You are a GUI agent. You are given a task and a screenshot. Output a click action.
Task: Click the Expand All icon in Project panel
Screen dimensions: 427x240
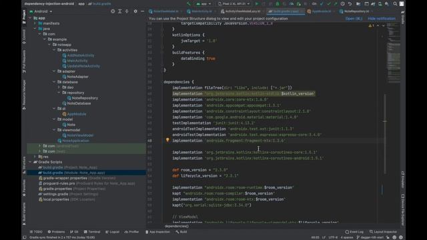pos(120,11)
